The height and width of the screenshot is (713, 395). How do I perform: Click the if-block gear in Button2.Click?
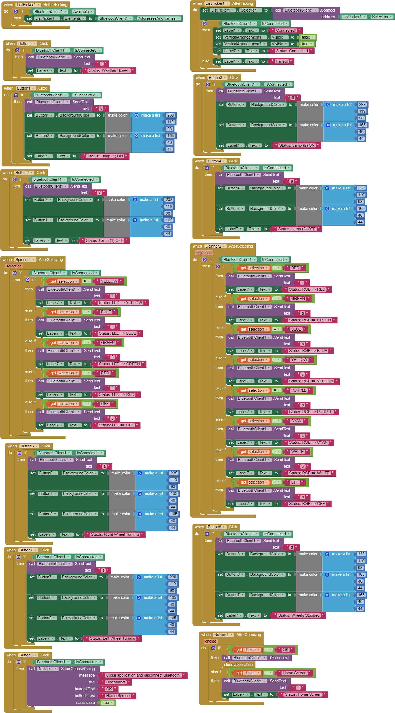click(x=14, y=180)
